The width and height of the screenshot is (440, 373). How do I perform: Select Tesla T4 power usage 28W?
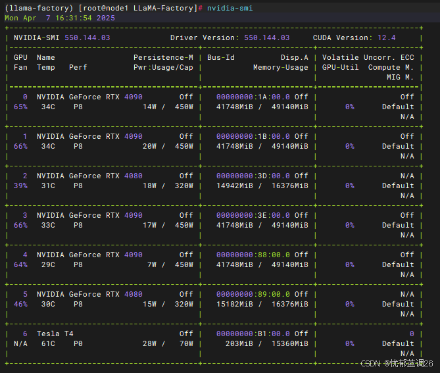[149, 343]
